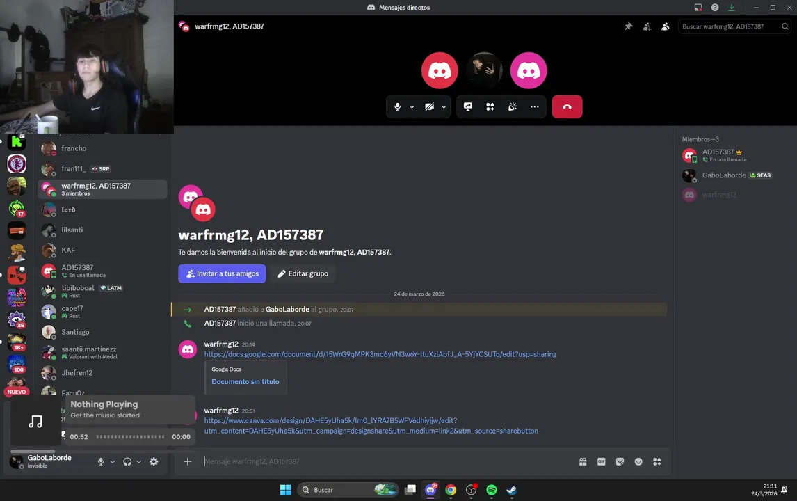Open fran111_ direct message

coord(102,169)
